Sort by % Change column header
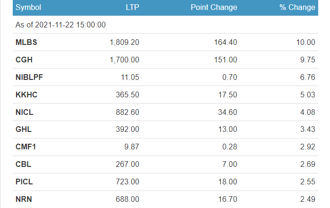 click(x=297, y=8)
